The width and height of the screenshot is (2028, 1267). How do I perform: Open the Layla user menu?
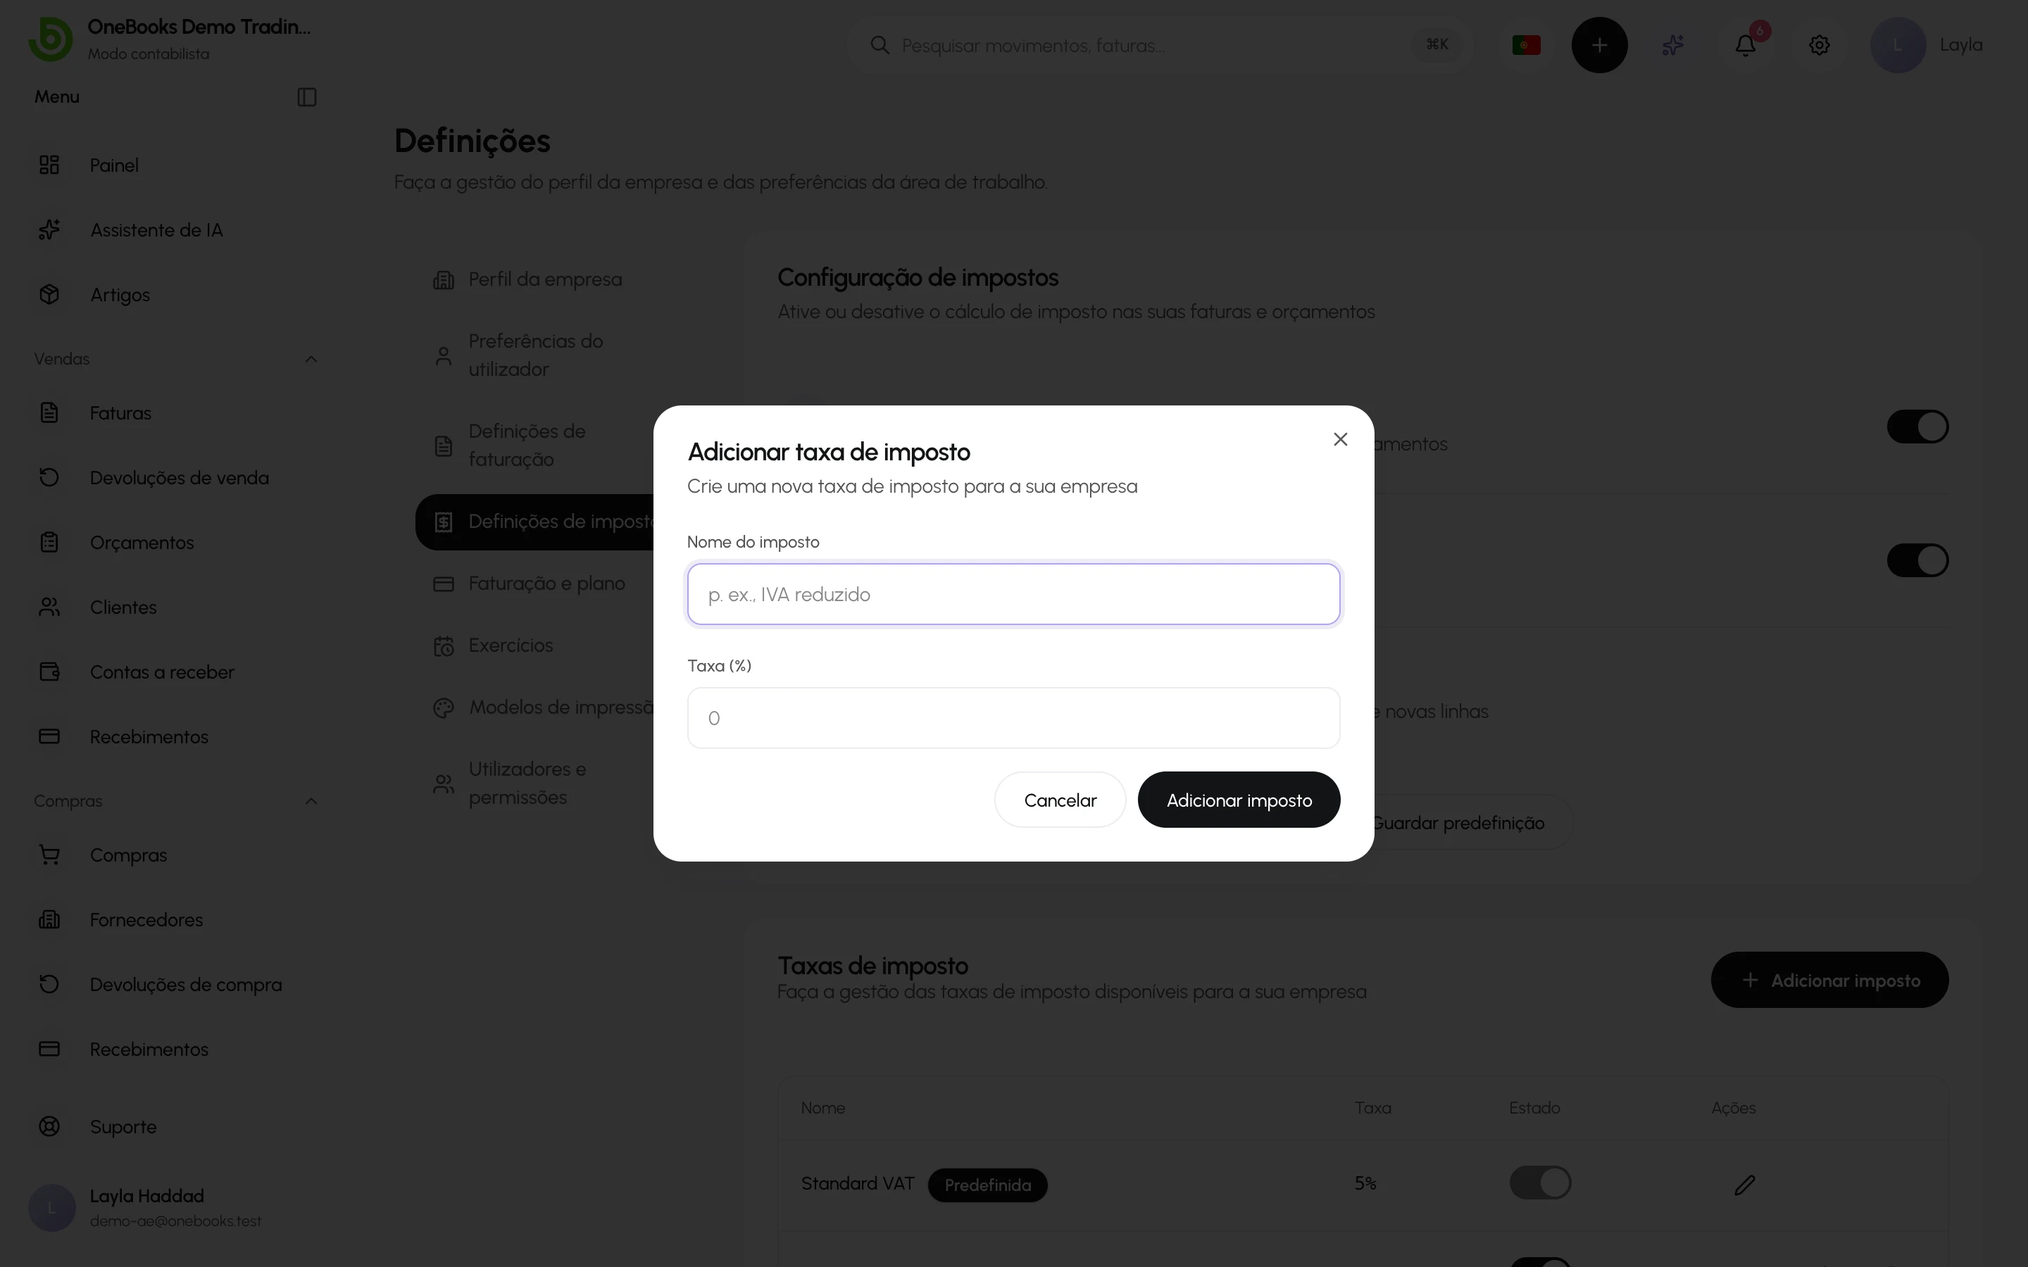pyautogui.click(x=1927, y=45)
